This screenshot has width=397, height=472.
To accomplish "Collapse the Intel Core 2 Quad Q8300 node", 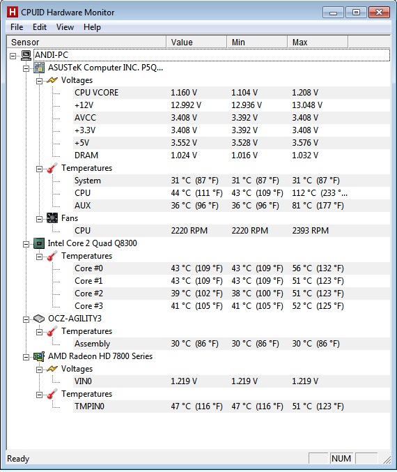I will (26, 244).
